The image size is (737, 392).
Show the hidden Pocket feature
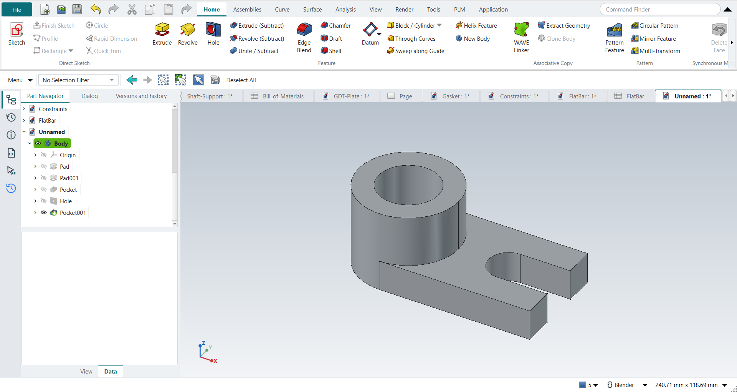44,189
